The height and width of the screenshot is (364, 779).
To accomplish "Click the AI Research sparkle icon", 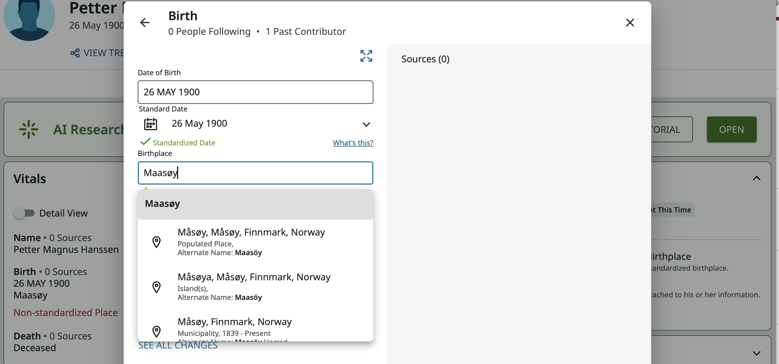I will coord(29,130).
